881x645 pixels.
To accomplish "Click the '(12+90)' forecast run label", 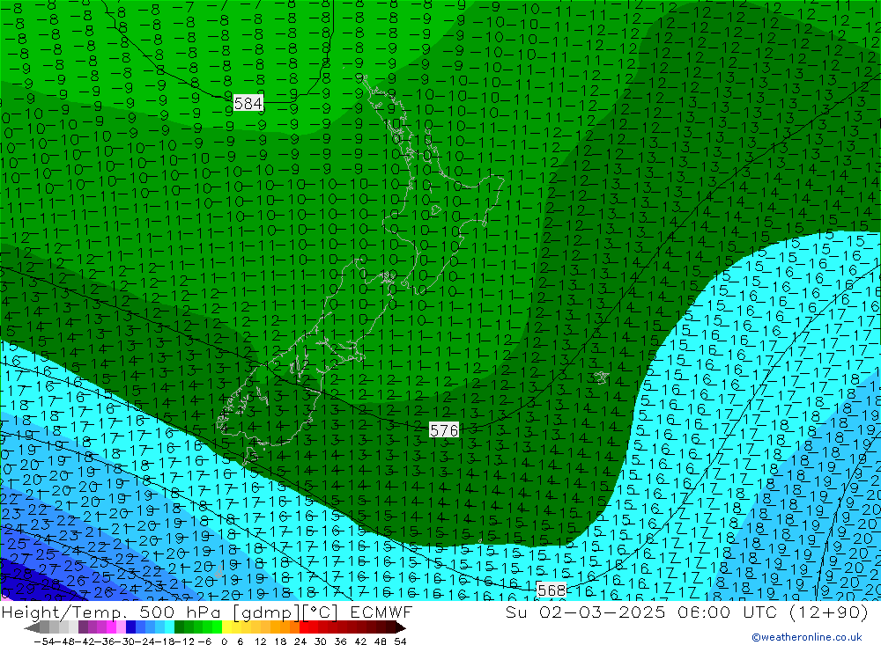I will [x=829, y=612].
